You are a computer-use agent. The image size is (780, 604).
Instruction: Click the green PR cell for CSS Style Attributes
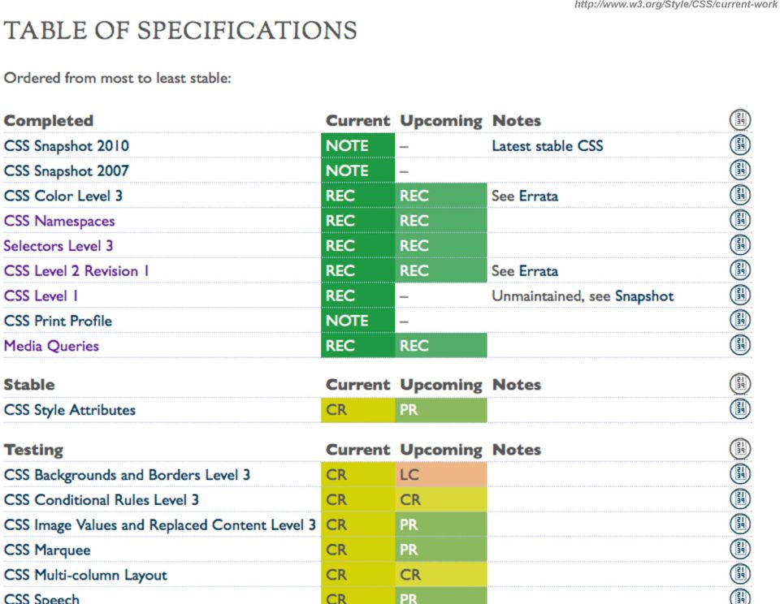pyautogui.click(x=441, y=410)
